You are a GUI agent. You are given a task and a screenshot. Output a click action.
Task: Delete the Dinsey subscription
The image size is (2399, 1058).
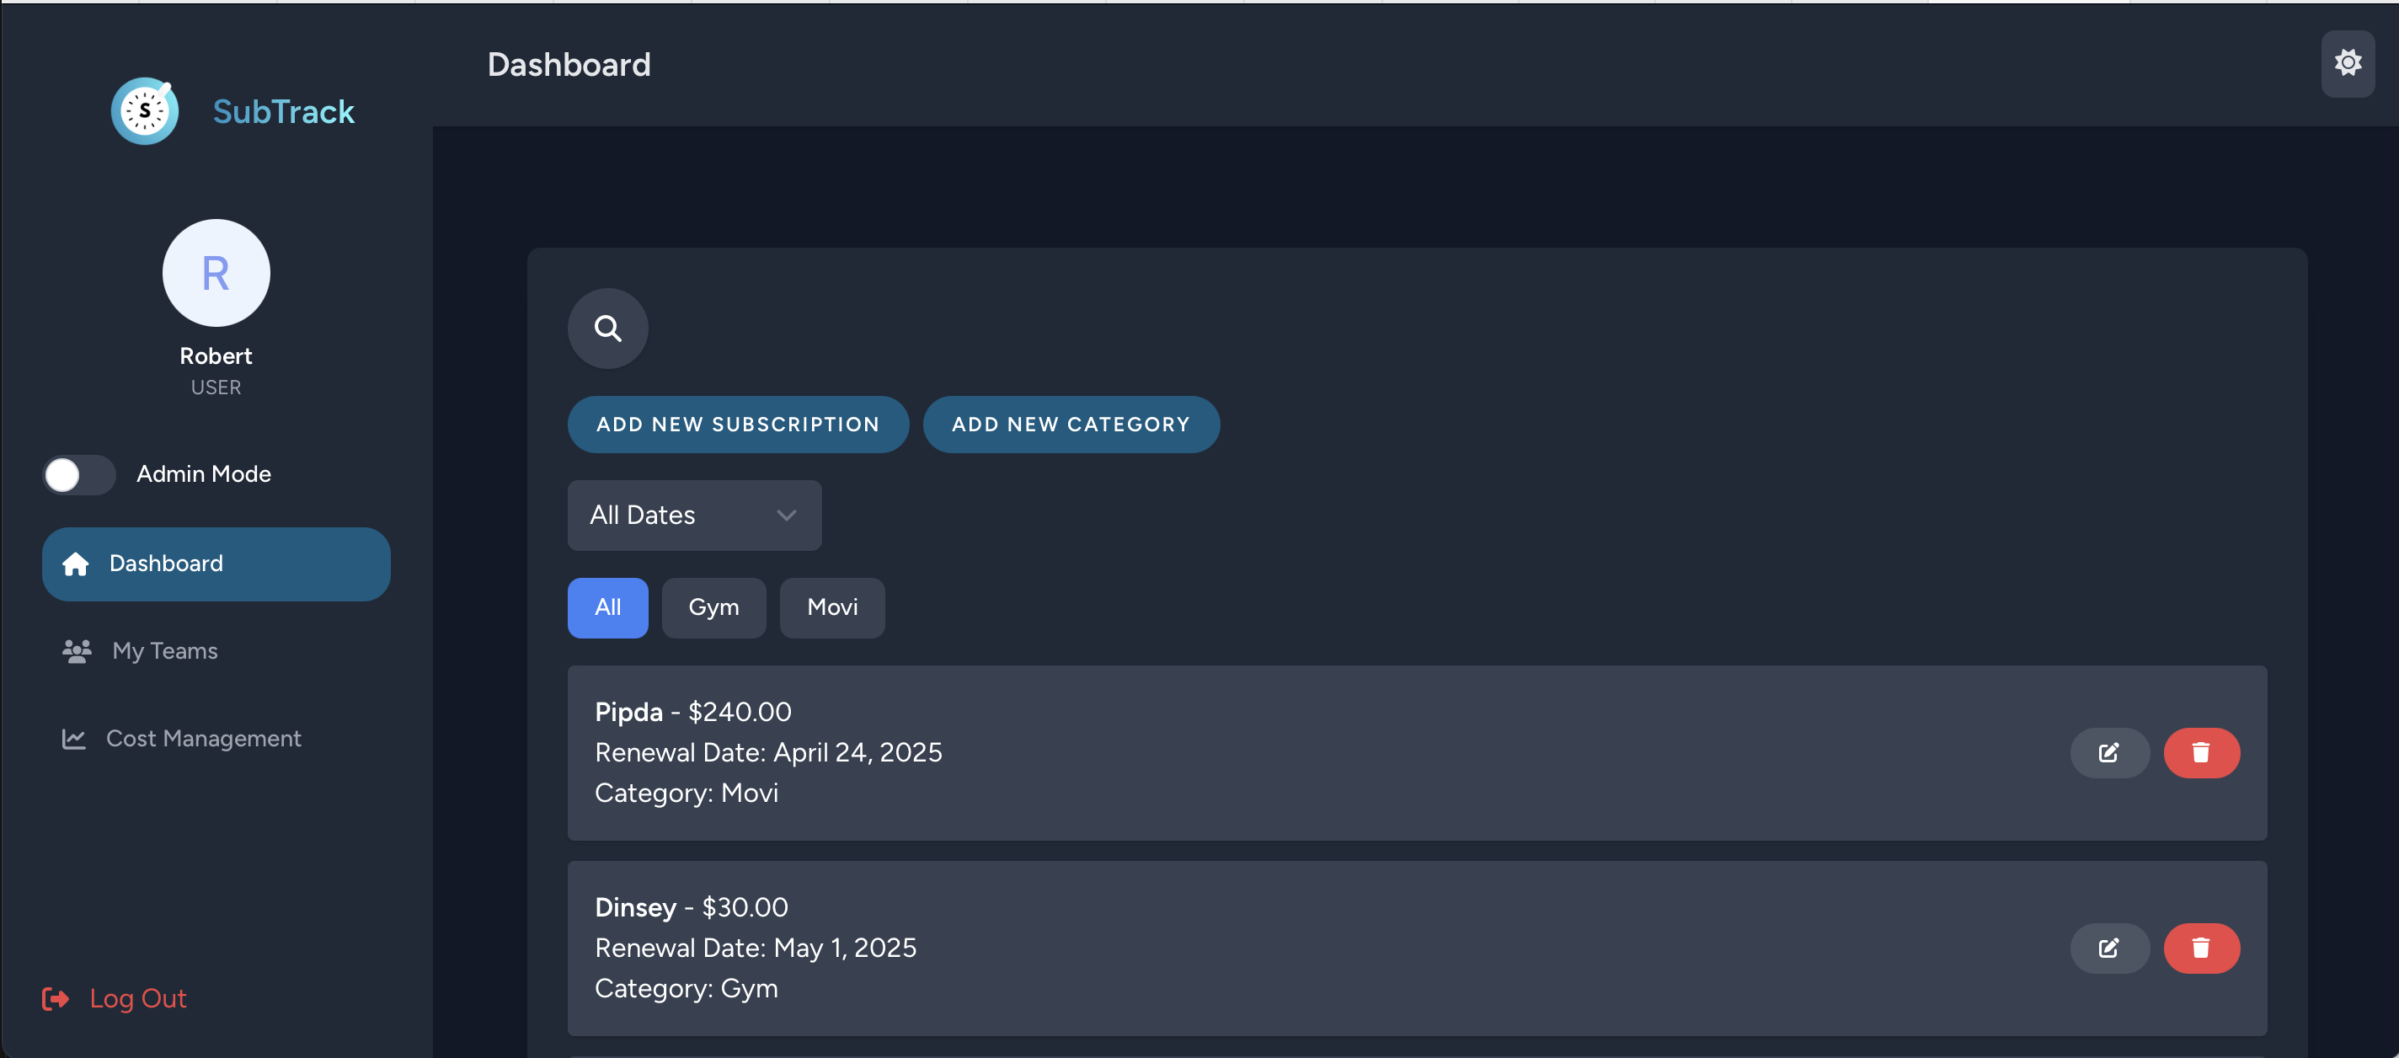(x=2201, y=948)
